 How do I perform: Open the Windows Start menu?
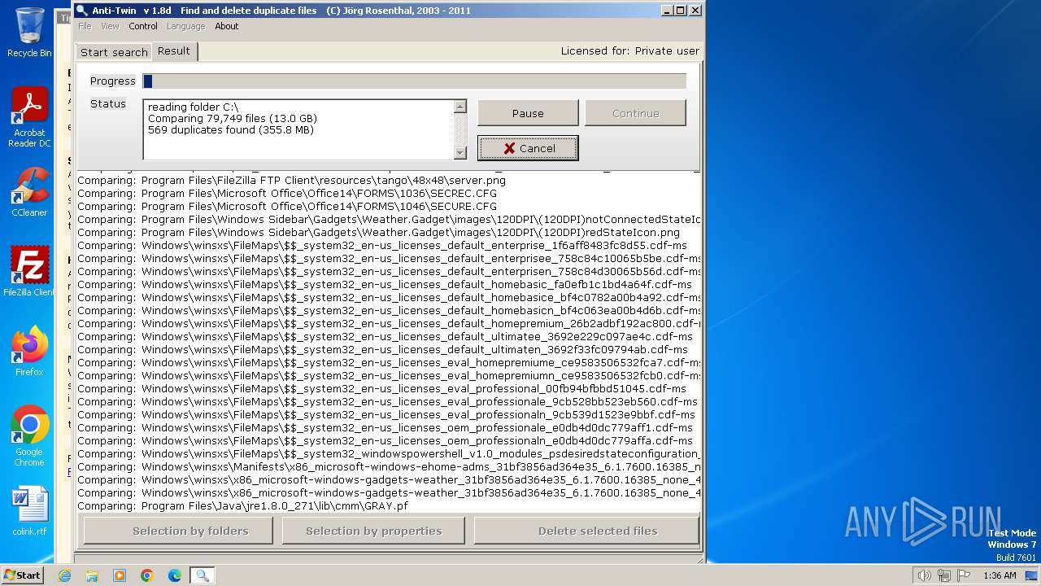[x=23, y=575]
